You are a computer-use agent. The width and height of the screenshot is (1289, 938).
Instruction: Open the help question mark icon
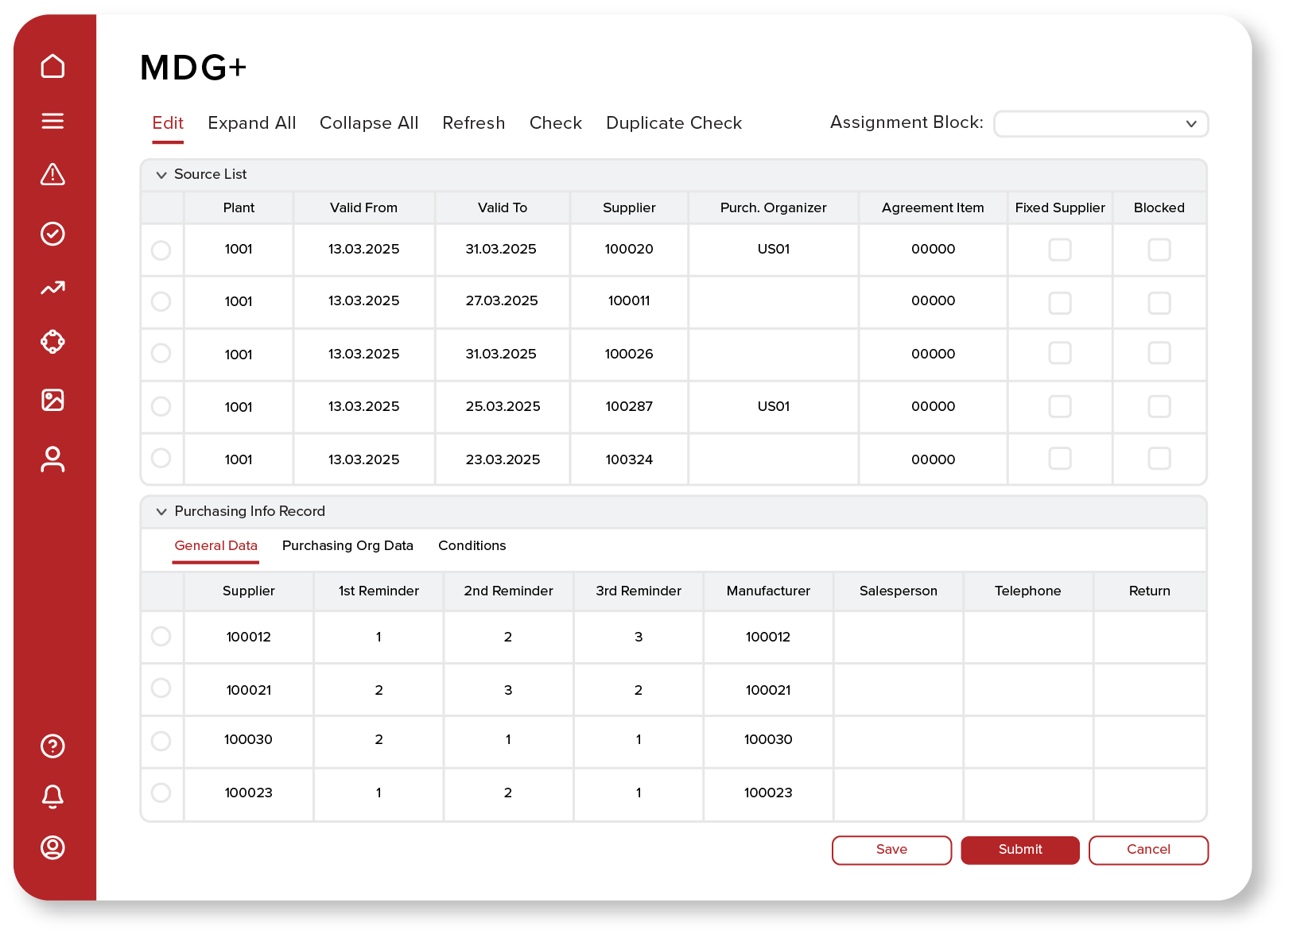coord(52,746)
